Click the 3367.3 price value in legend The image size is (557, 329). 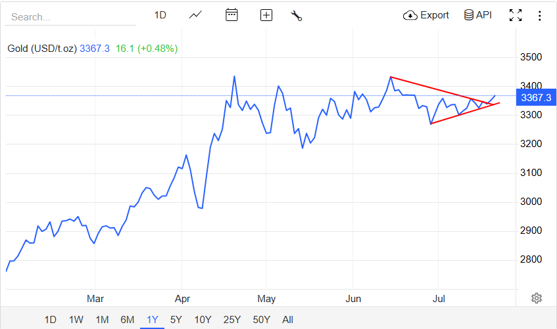tap(95, 49)
